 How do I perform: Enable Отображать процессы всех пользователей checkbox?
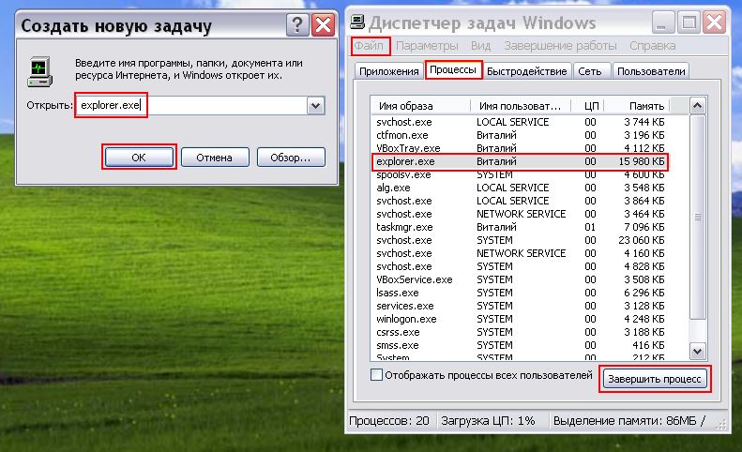377,375
